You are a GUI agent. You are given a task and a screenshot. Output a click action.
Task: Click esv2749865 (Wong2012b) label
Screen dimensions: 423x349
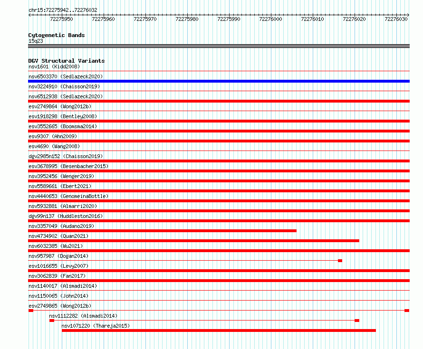point(60,306)
